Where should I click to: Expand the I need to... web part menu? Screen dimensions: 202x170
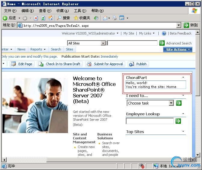183,95
